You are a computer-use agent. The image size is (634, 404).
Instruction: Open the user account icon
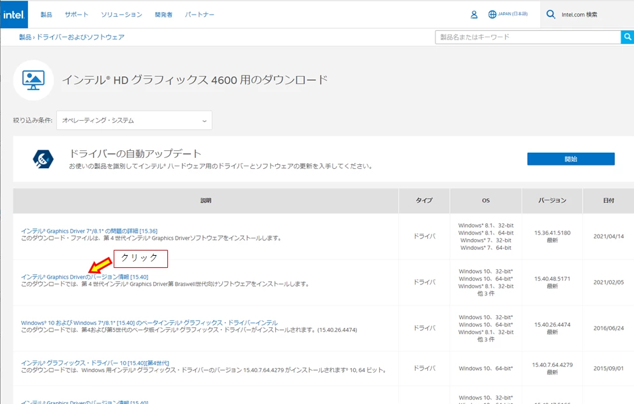[474, 15]
